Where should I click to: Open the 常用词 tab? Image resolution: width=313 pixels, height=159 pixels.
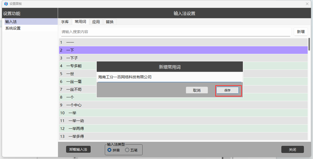[x=80, y=22]
